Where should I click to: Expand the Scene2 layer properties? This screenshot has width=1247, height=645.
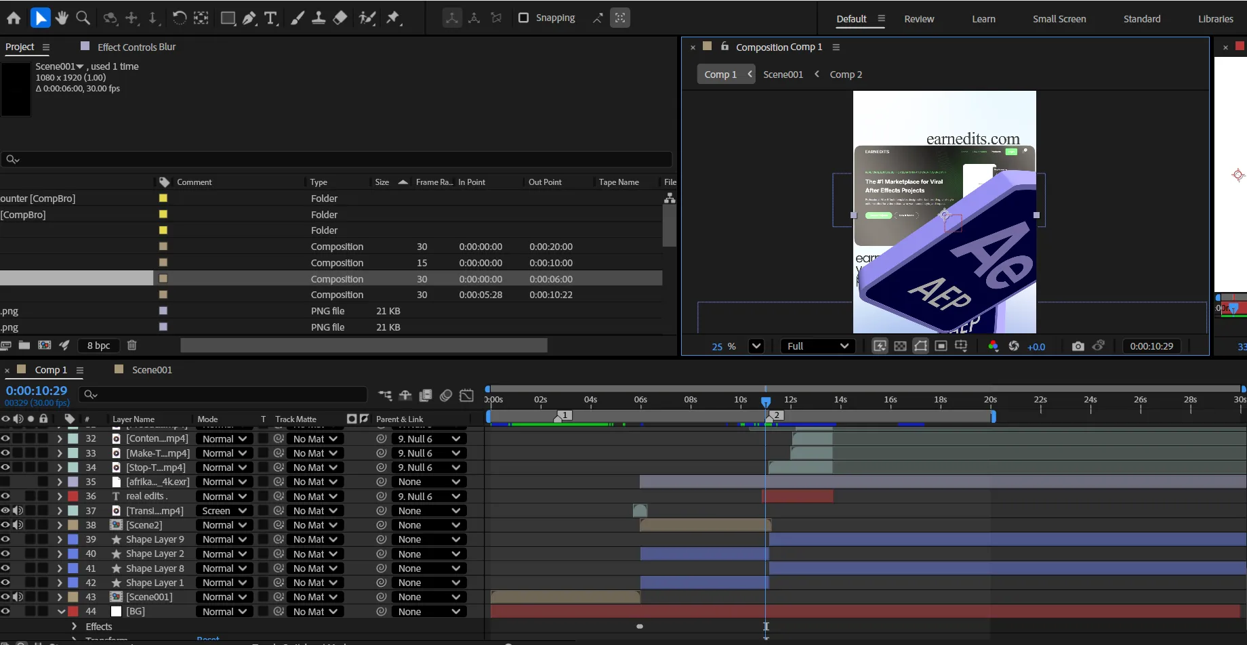tap(60, 525)
